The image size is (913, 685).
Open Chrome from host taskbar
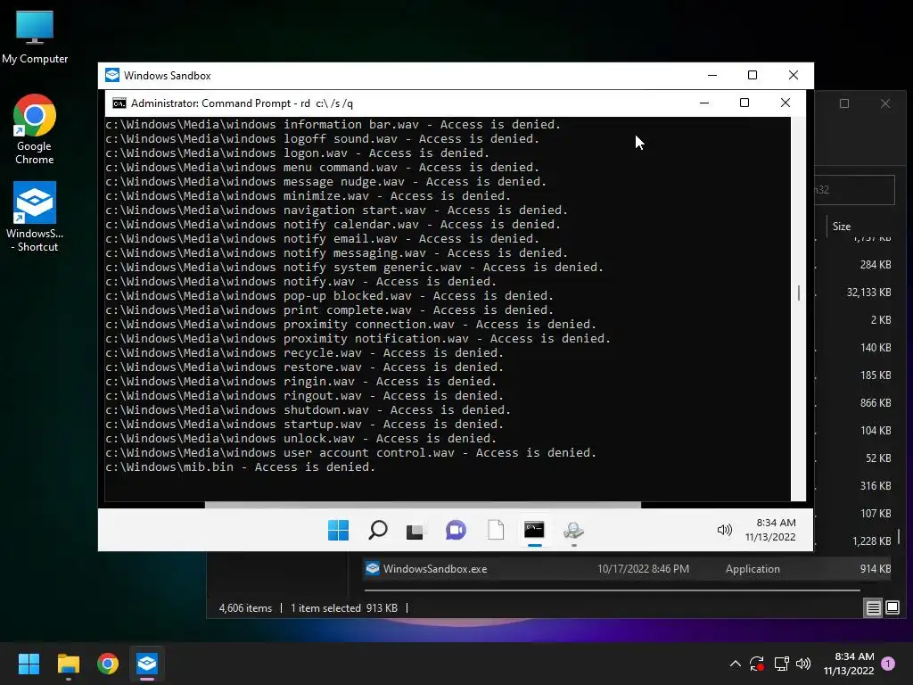[108, 664]
